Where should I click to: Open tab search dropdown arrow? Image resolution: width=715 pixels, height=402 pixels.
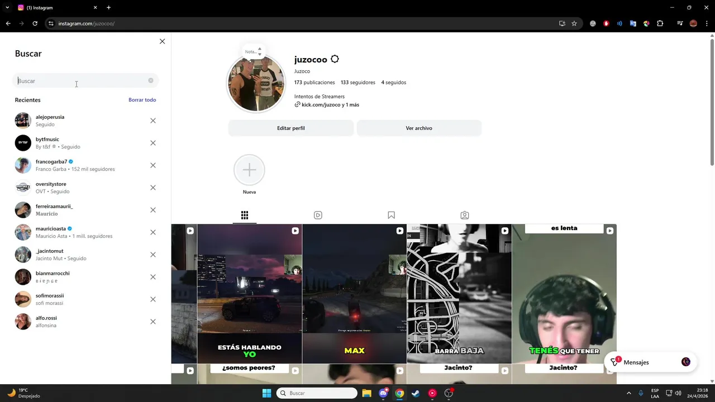pos(7,8)
